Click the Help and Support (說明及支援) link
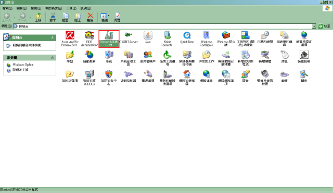 pyautogui.click(x=20, y=70)
